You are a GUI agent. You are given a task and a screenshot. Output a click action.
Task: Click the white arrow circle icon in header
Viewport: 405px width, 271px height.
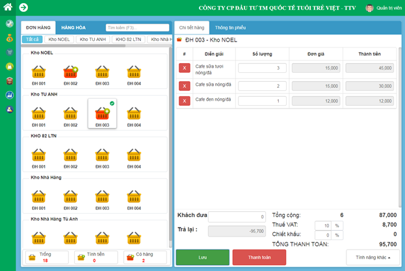pyautogui.click(x=23, y=8)
